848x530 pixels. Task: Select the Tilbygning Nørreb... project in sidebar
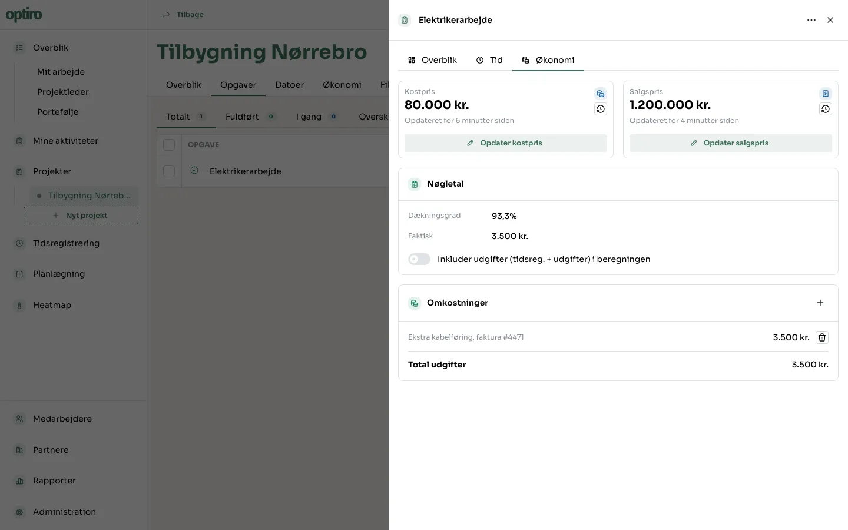(84, 196)
